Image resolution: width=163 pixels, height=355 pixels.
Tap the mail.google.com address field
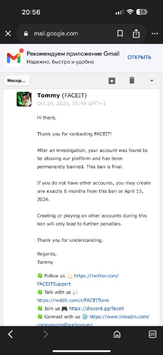(69, 34)
